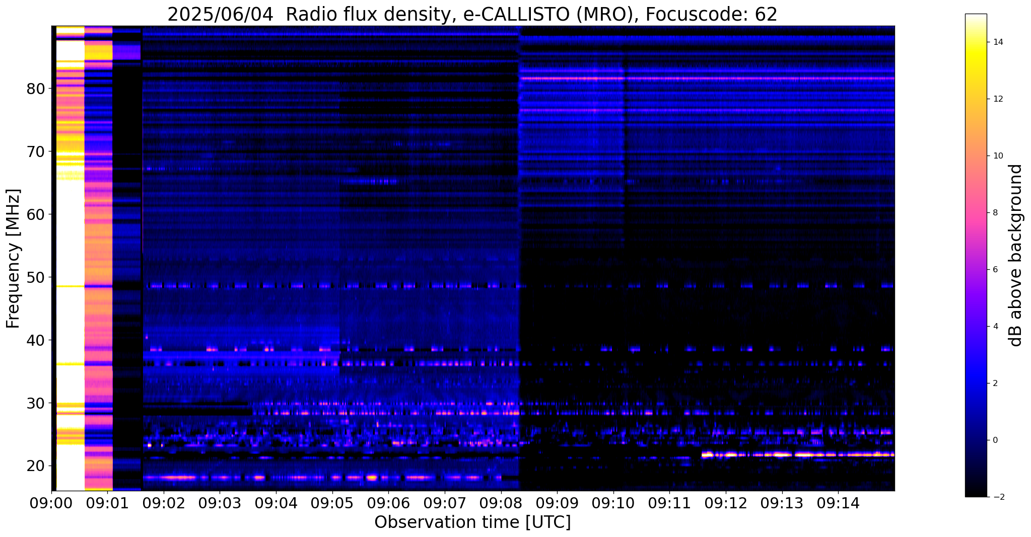Click the 60 MHz frequency tick label

pos(35,214)
